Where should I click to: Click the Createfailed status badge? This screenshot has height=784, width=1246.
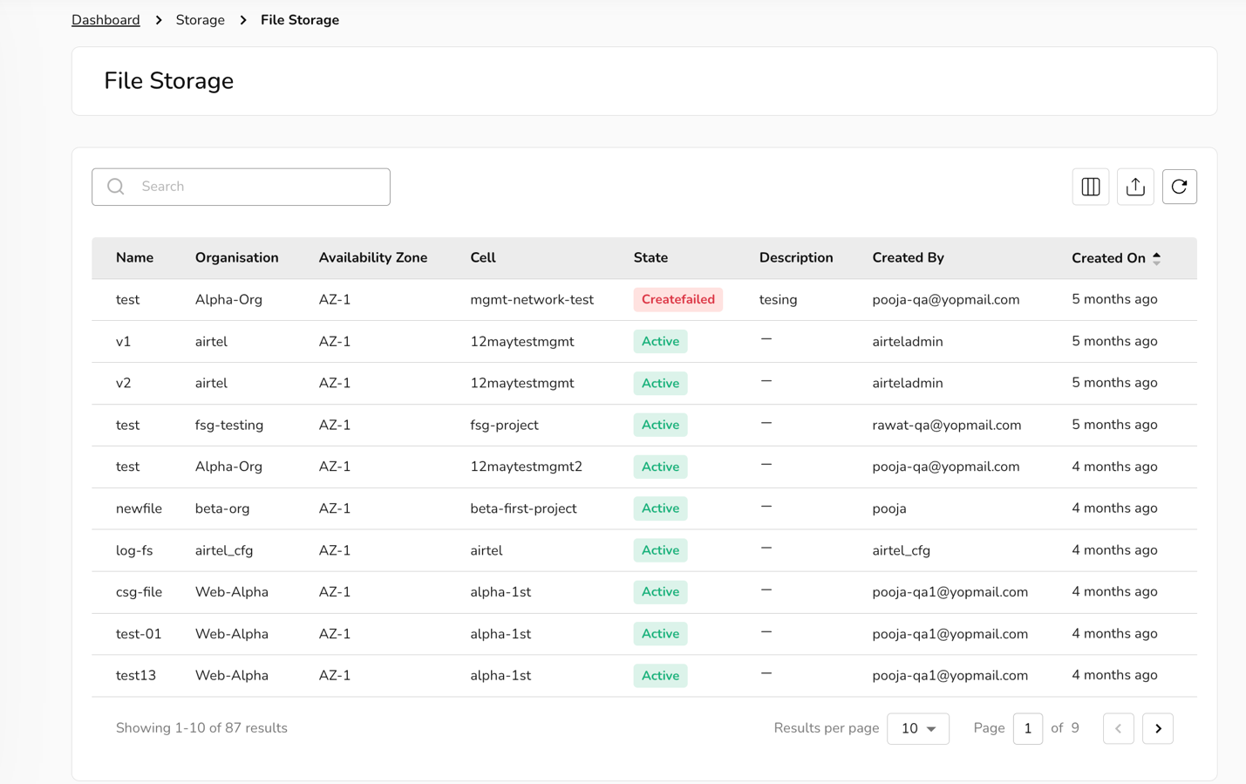click(x=677, y=300)
